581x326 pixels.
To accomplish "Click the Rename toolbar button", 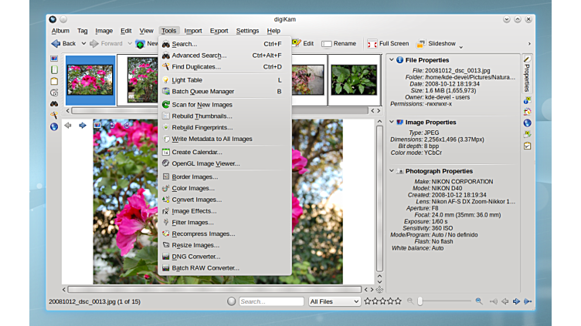I will click(x=338, y=44).
